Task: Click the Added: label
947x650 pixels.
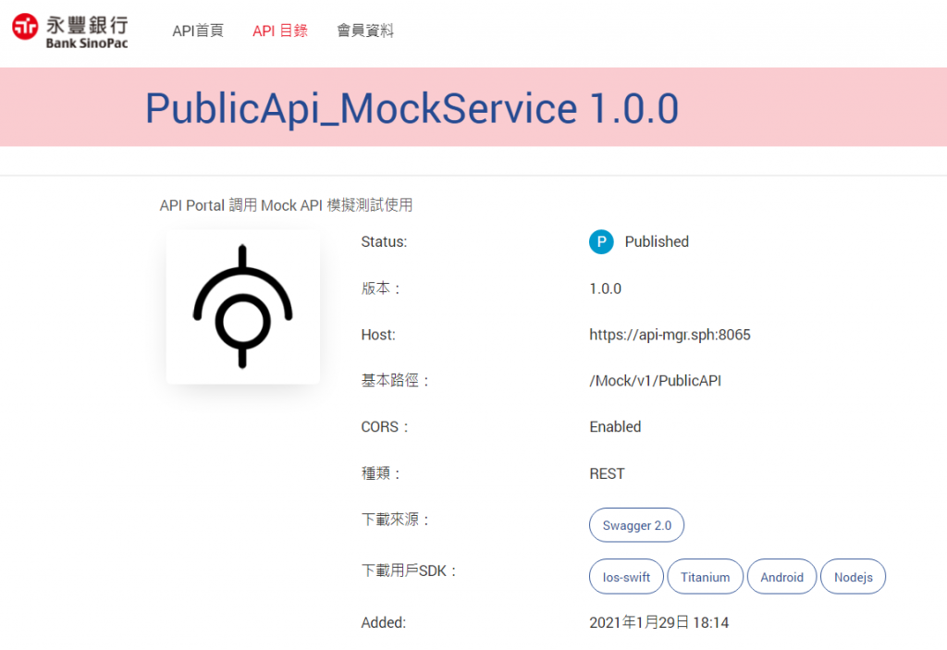Action: point(384,622)
